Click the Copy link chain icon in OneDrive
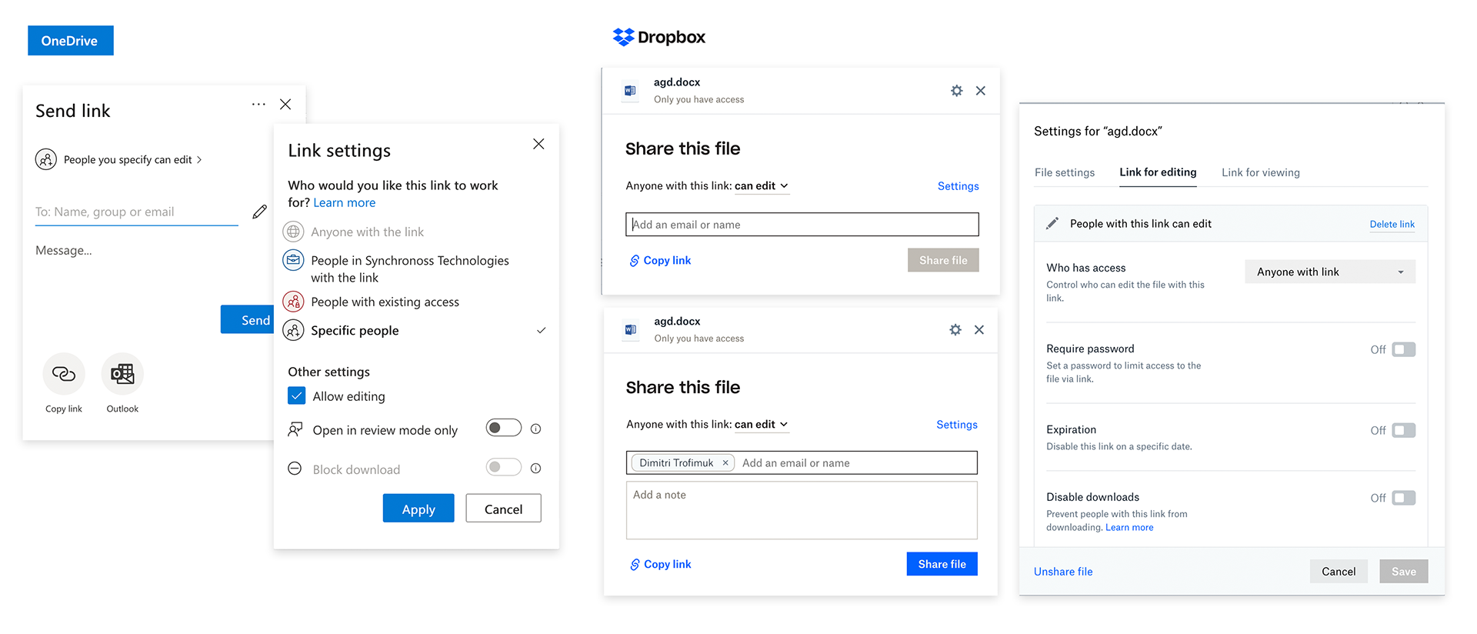This screenshot has height=634, width=1477. (x=64, y=374)
